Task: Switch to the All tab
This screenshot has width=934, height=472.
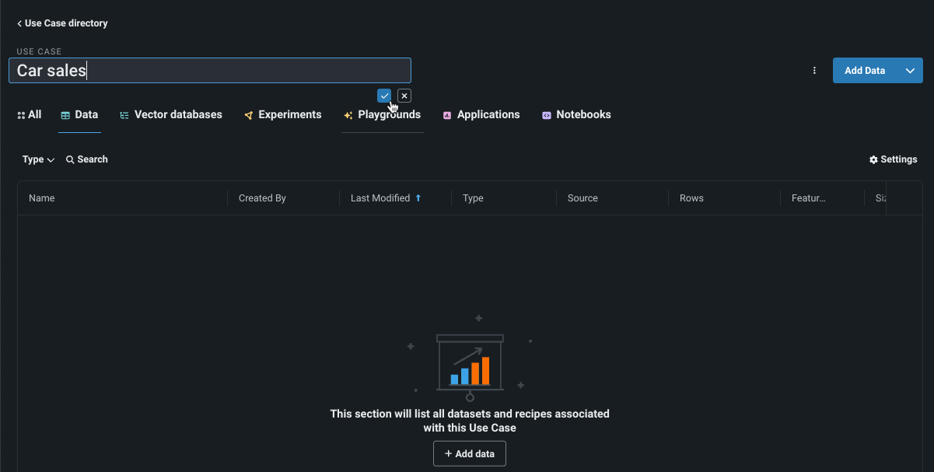Action: coord(29,115)
